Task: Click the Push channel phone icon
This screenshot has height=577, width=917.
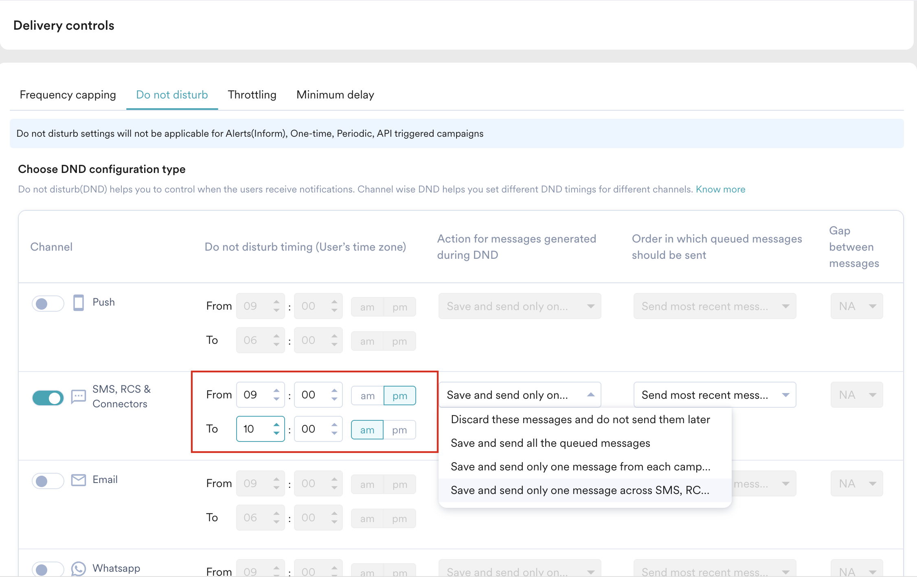Action: pyautogui.click(x=78, y=302)
